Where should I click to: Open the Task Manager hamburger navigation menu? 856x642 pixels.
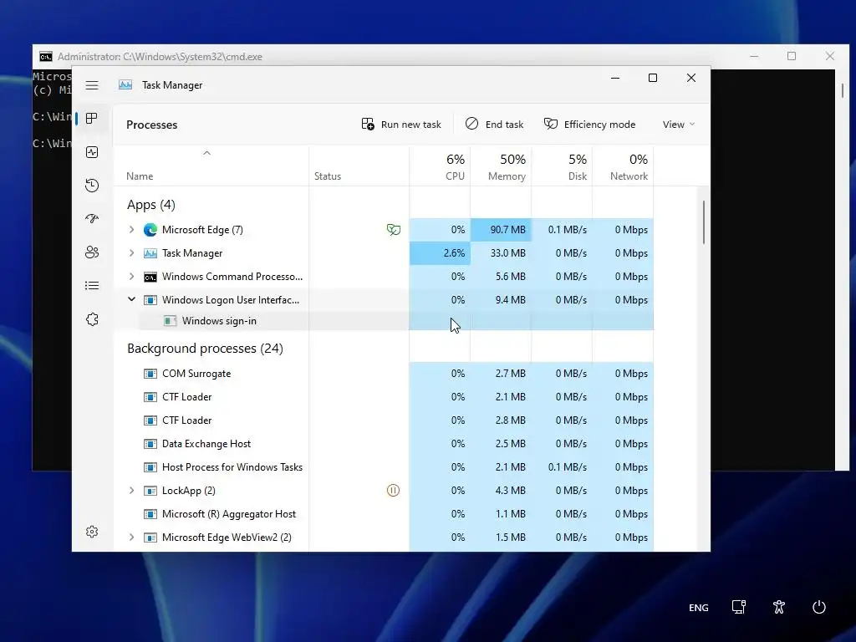92,85
